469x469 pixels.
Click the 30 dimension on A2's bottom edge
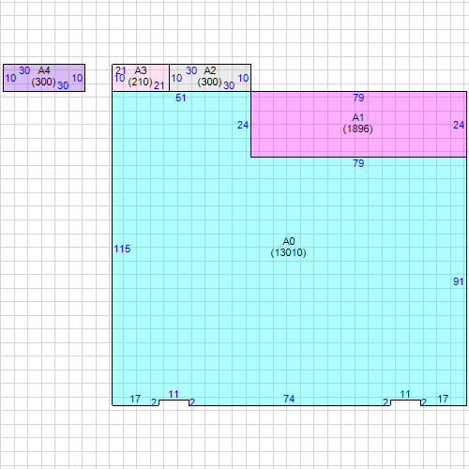coord(229,85)
